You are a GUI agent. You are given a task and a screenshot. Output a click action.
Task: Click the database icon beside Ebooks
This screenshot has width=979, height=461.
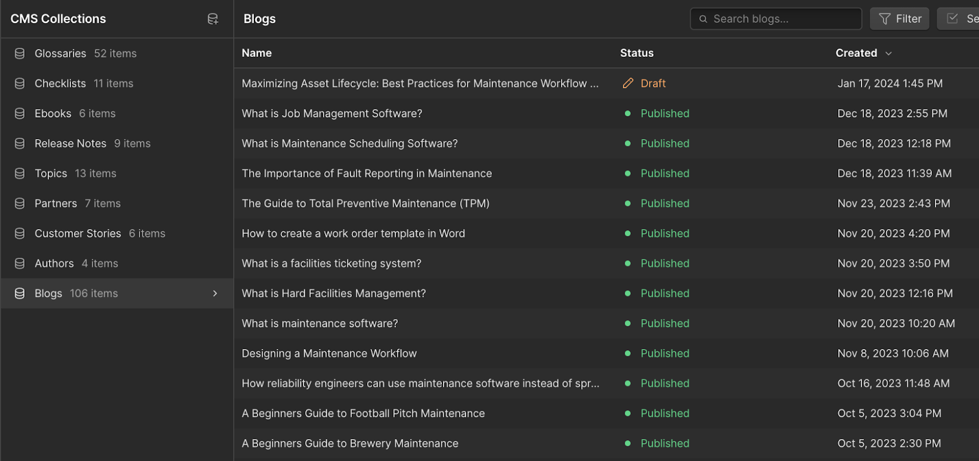pyautogui.click(x=20, y=113)
